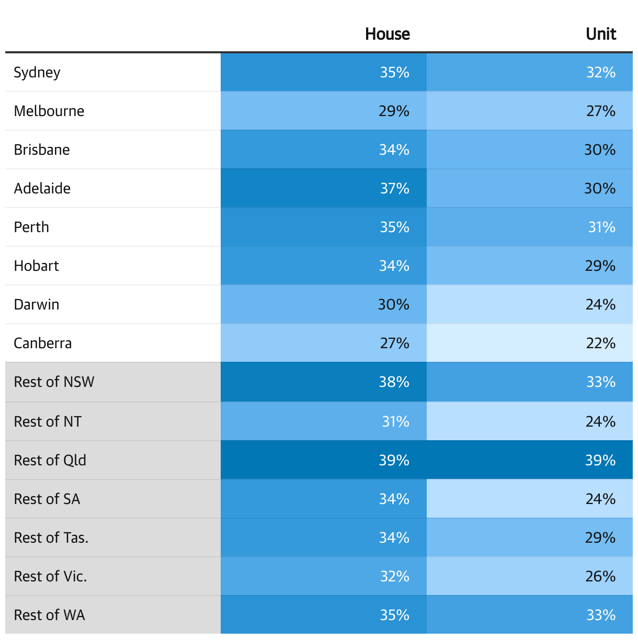Click Canberra's Unit cell showing 22%
638x641 pixels.
pos(600,343)
